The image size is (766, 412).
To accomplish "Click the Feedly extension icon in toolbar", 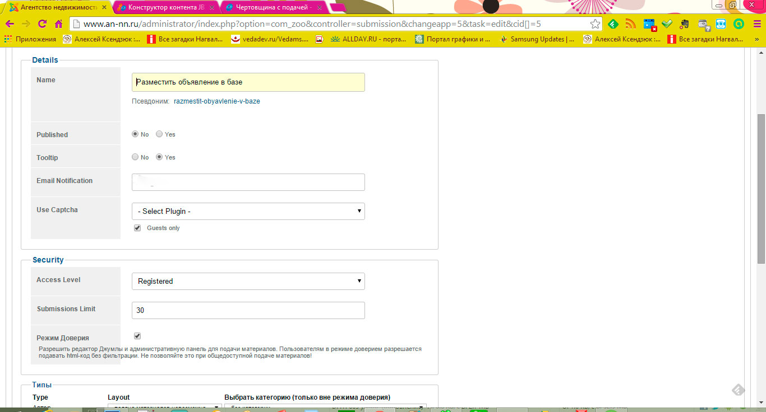I will tap(613, 24).
